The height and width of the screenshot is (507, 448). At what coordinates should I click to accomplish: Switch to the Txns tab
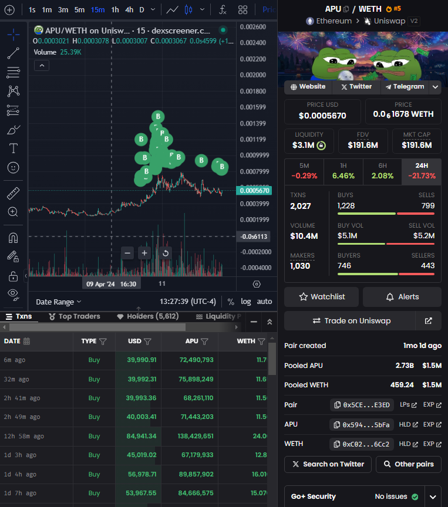pyautogui.click(x=19, y=316)
